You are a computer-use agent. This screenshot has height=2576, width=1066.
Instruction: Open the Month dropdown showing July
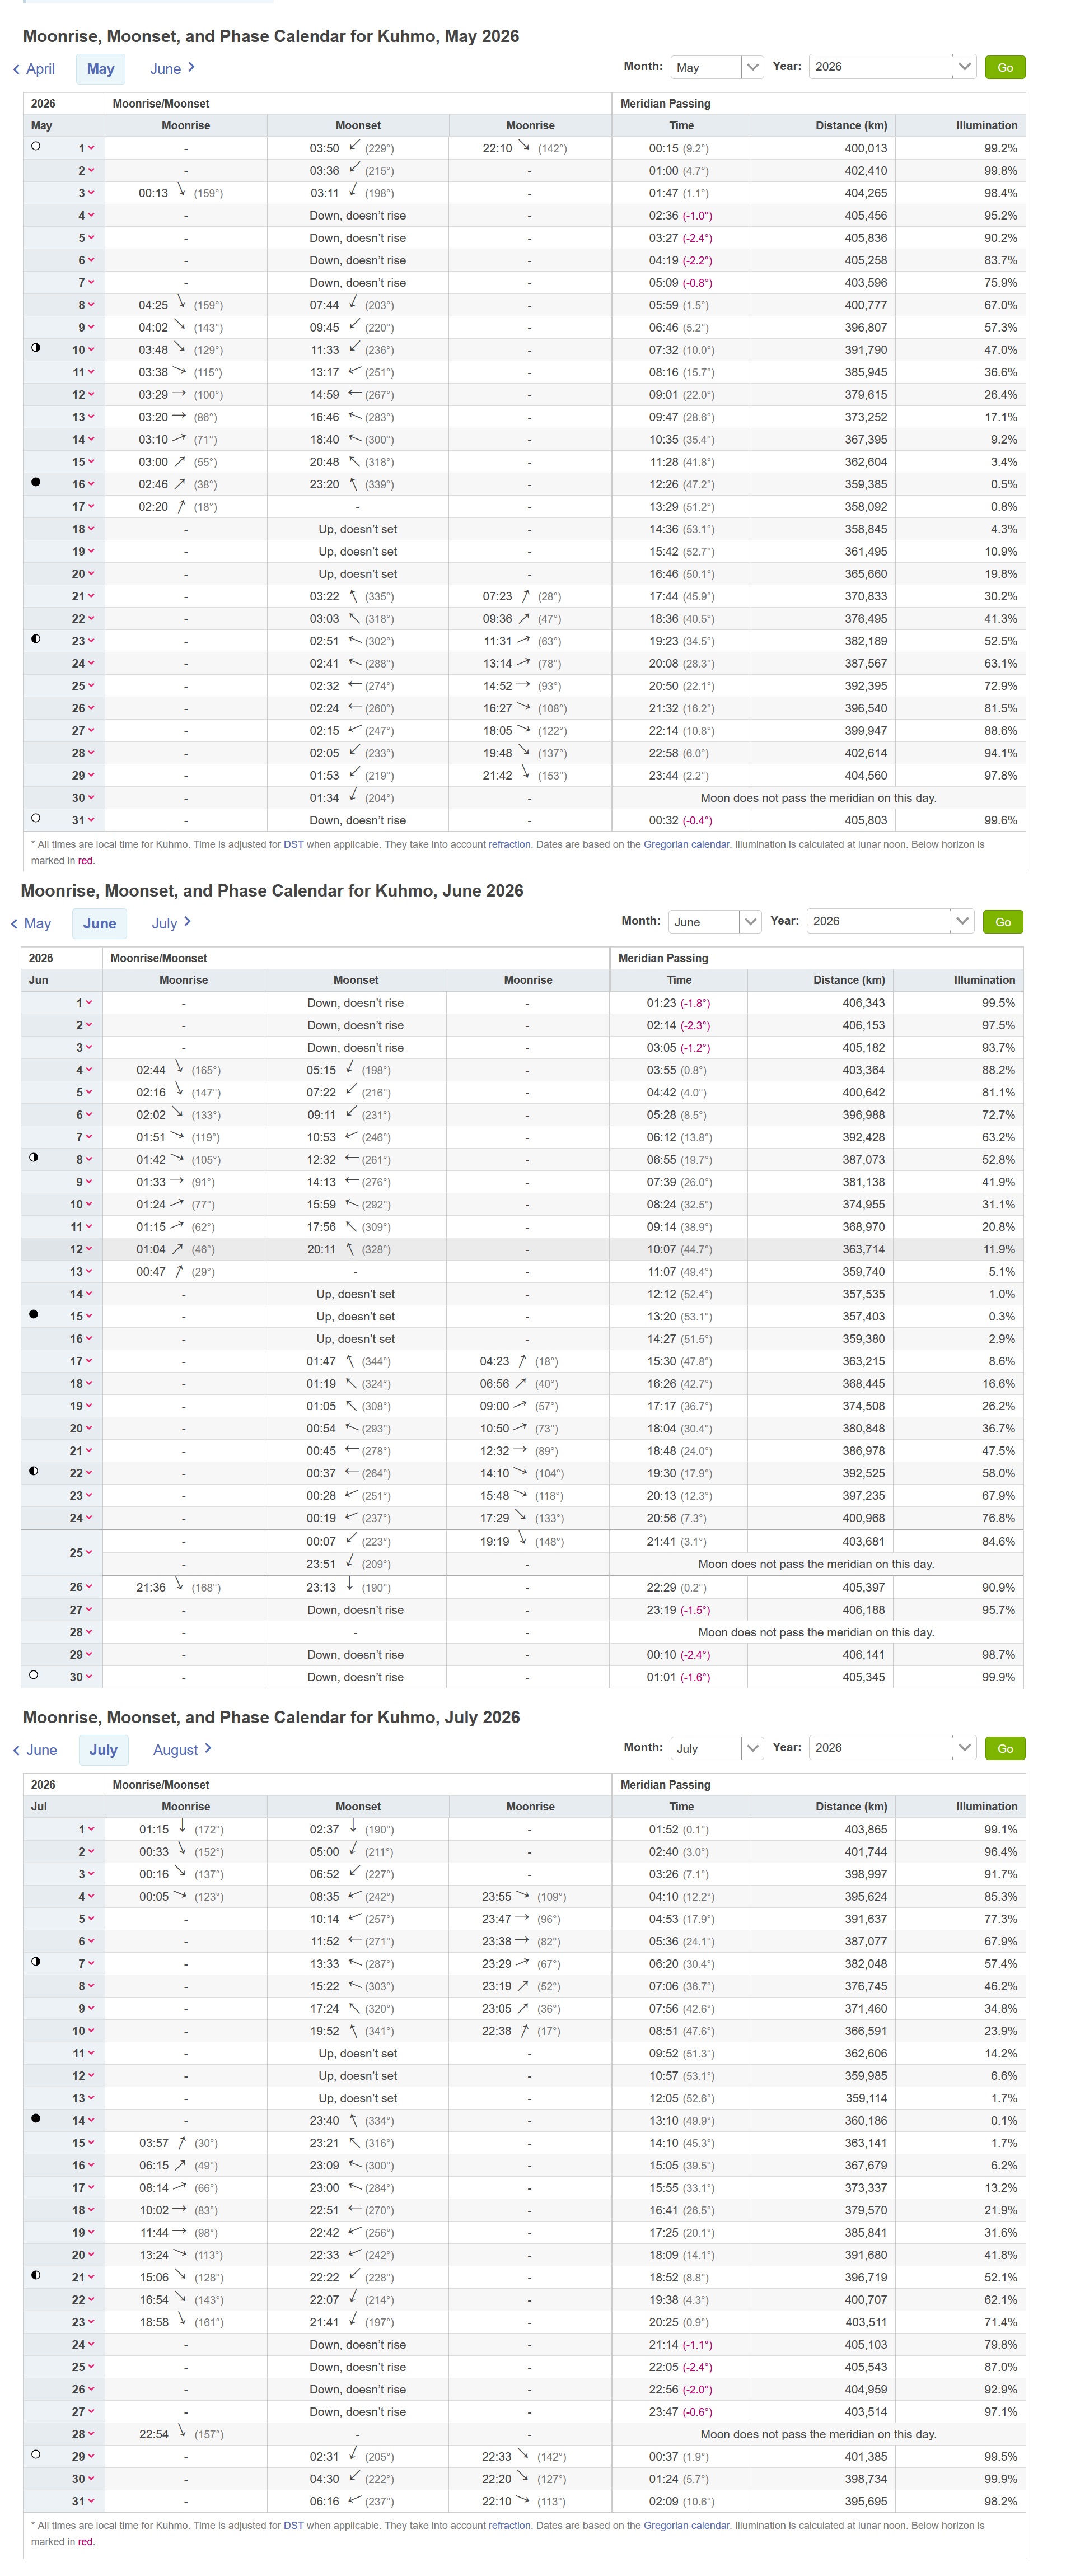tap(717, 1748)
